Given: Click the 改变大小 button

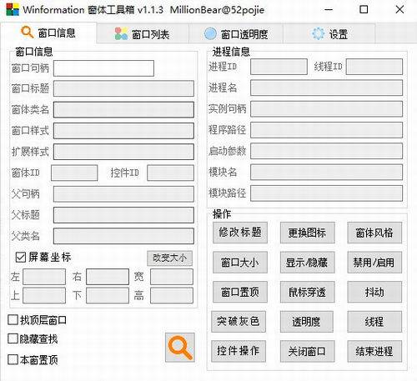Looking at the screenshot, I should (x=169, y=258).
